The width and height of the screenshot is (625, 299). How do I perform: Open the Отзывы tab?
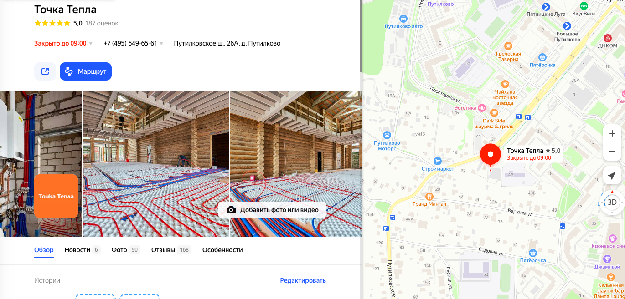click(171, 250)
